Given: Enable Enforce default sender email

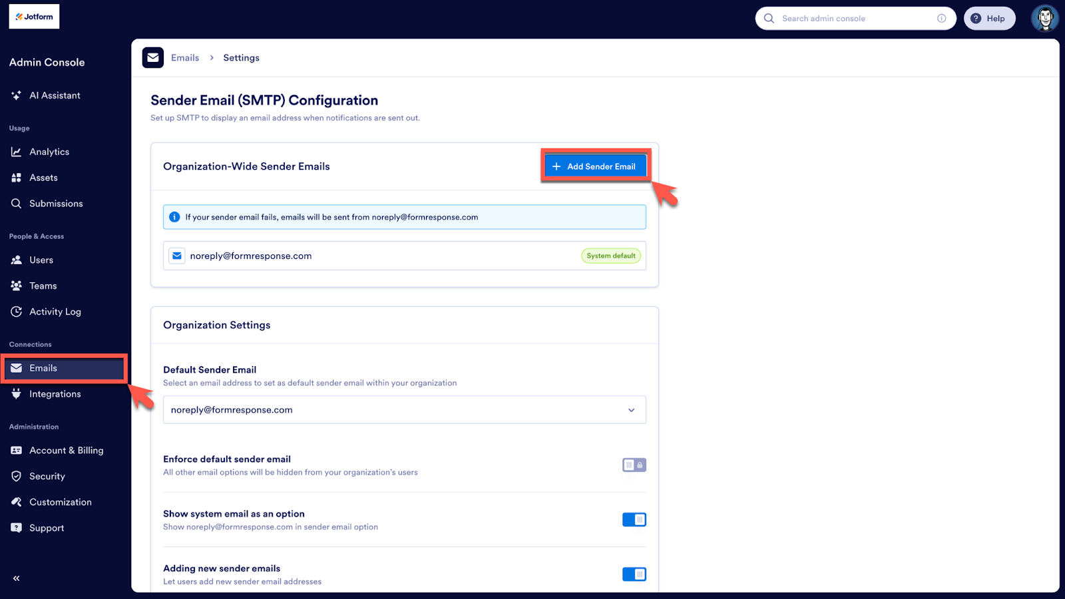Looking at the screenshot, I should [633, 465].
